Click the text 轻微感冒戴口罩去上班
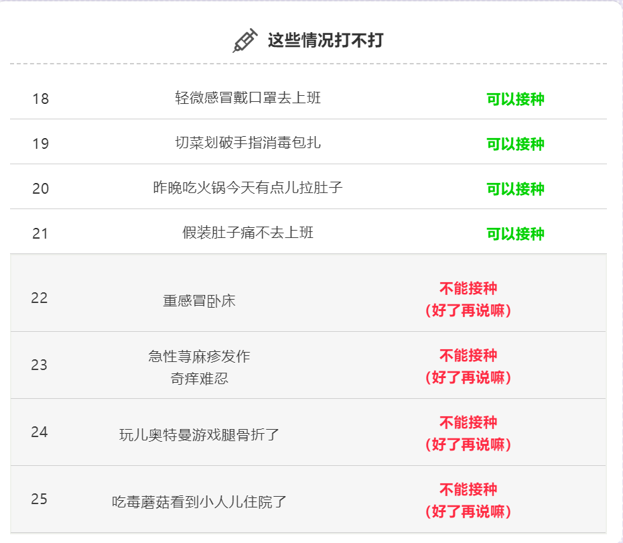 pos(248,98)
